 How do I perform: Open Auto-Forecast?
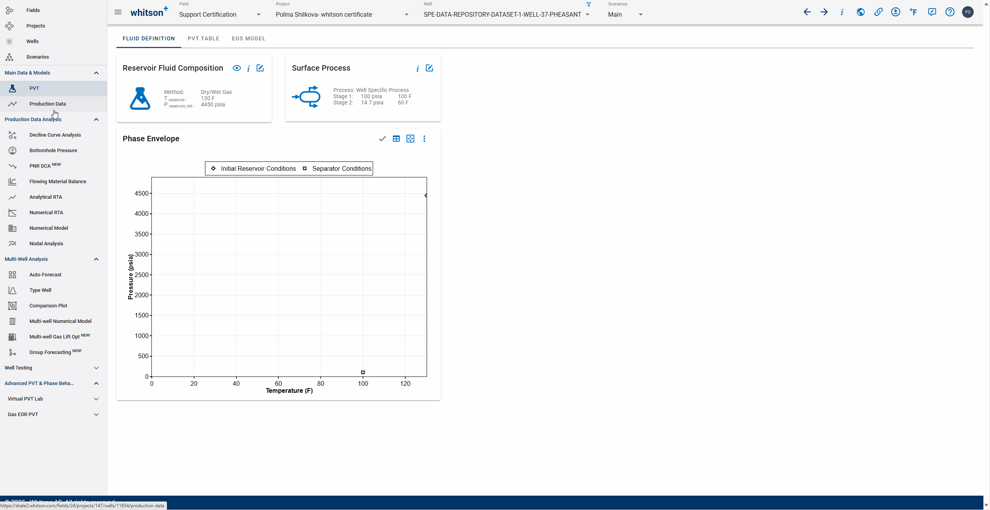(53, 274)
